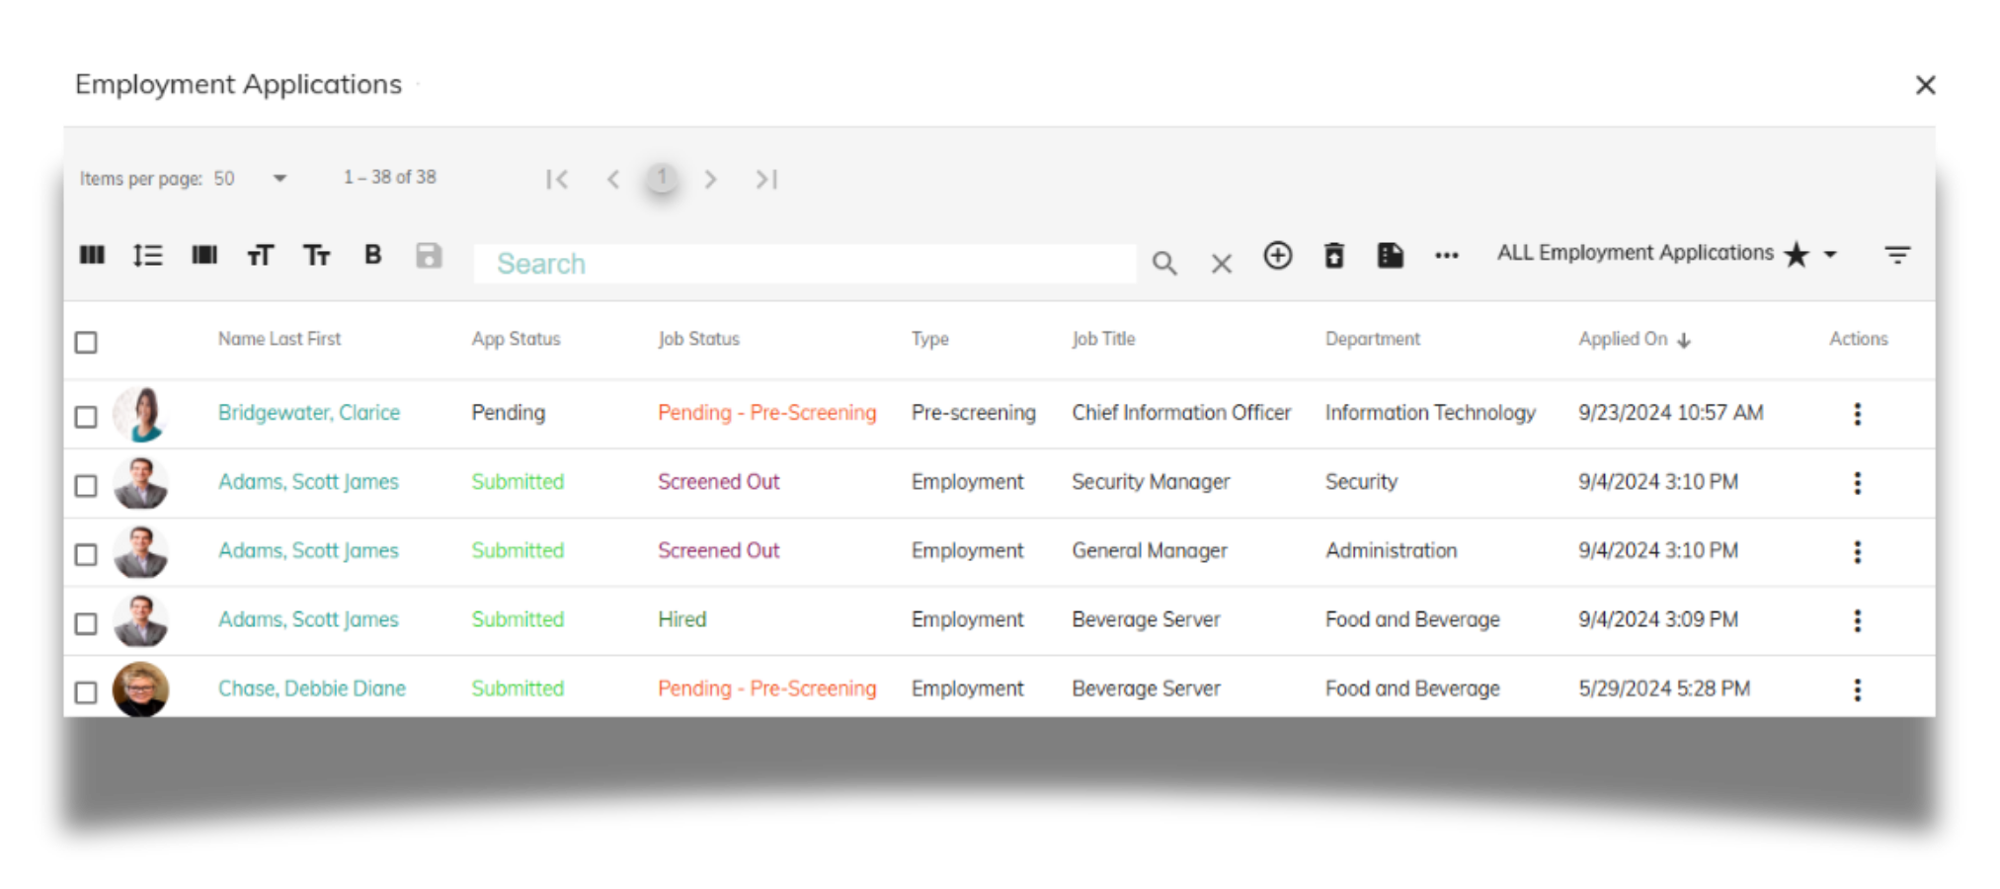Viewport: 2000px width, 889px height.
Task: Toggle bold text with B icon
Action: pos(372,255)
